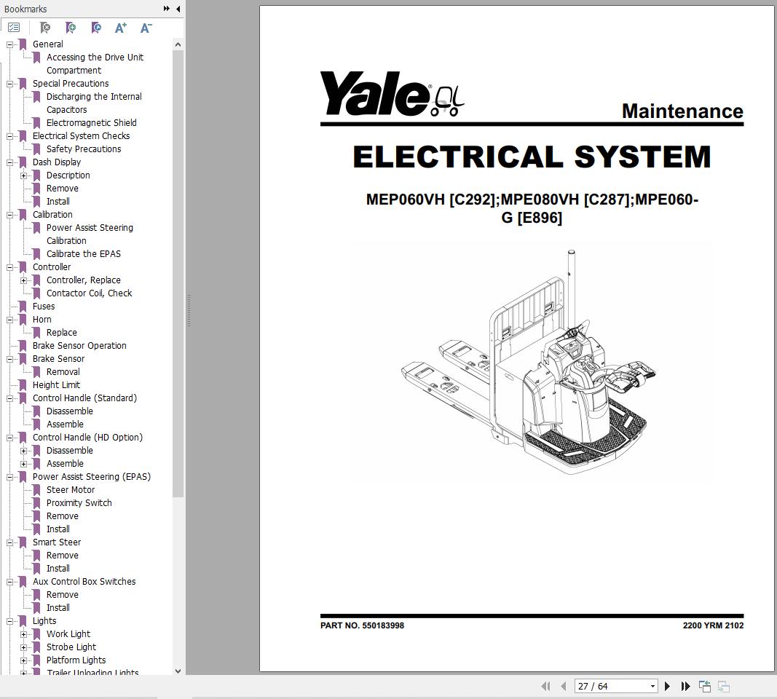
Task: Increase bookmark text size
Action: [120, 28]
